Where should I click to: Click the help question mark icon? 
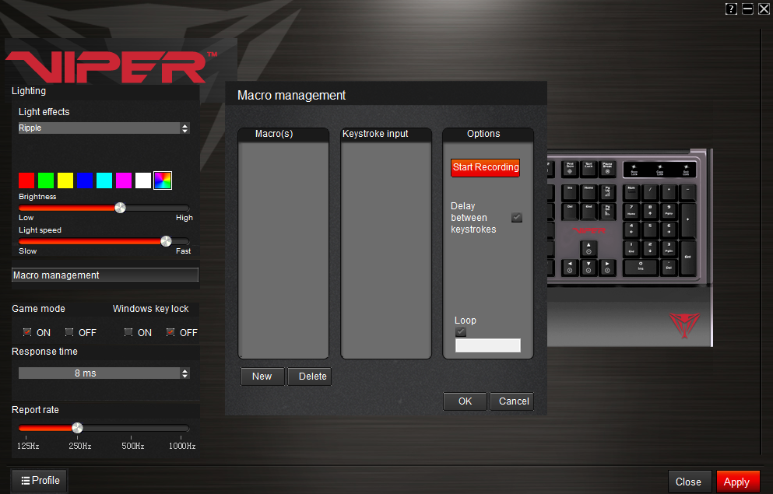(x=731, y=9)
